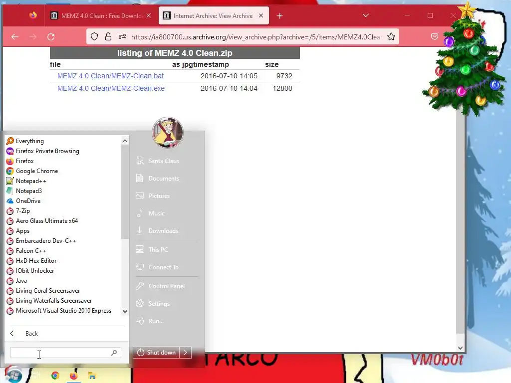Click the Firefox address bar URL
This screenshot has height=383, width=511.
pyautogui.click(x=256, y=37)
